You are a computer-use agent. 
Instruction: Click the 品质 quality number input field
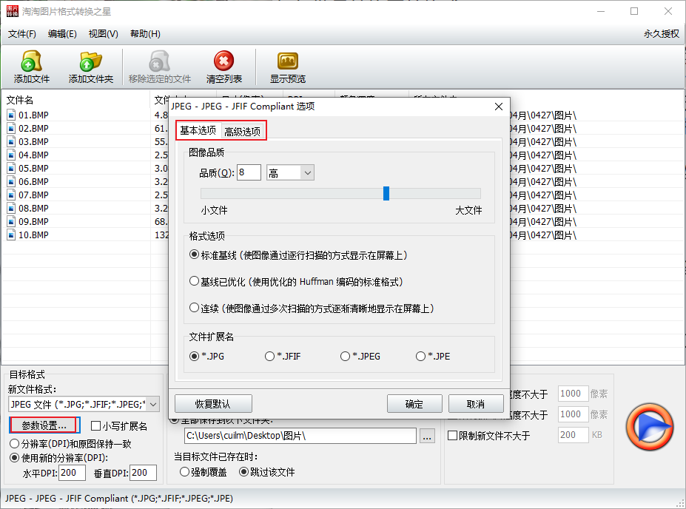[x=249, y=172]
